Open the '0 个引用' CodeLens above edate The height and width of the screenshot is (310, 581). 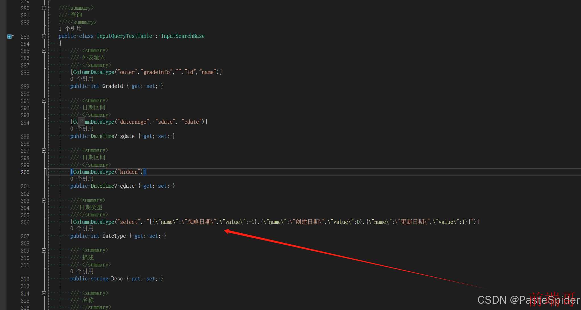pyautogui.click(x=82, y=179)
